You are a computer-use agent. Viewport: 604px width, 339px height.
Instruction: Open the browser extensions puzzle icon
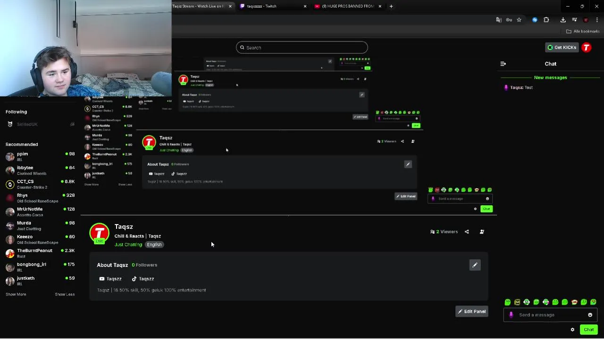546,20
